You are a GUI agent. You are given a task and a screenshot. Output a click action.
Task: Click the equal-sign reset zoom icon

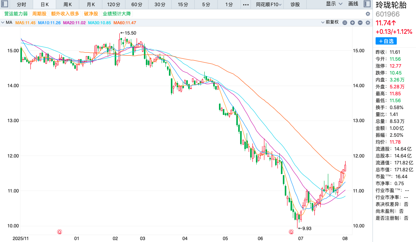coord(345,23)
